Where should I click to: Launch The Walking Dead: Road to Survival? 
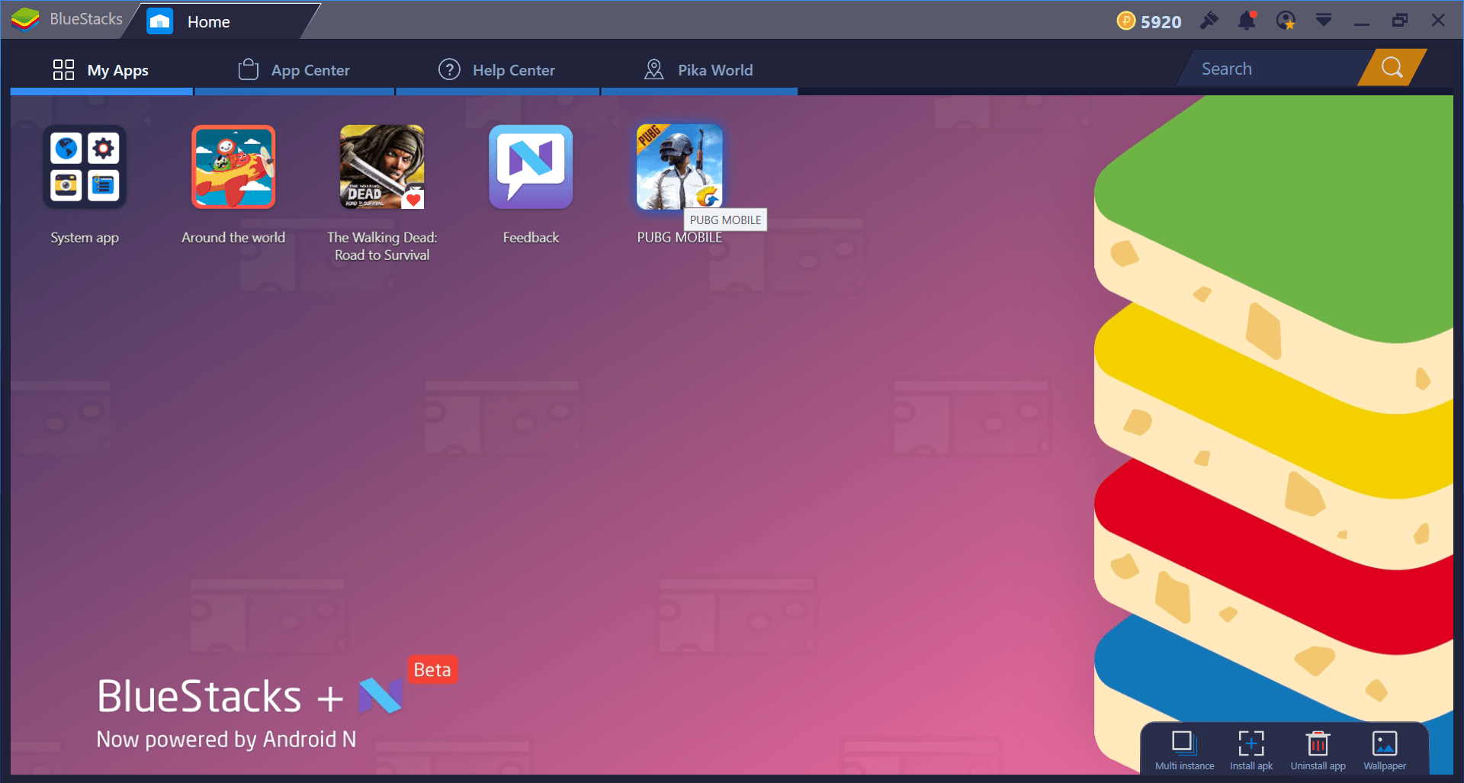pos(382,167)
